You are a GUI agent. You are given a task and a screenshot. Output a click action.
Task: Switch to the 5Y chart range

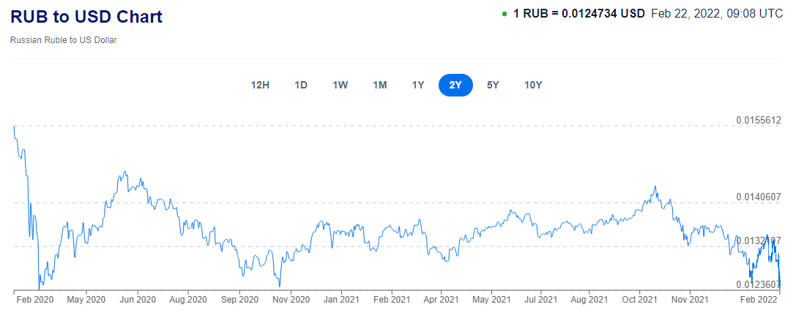click(x=493, y=85)
